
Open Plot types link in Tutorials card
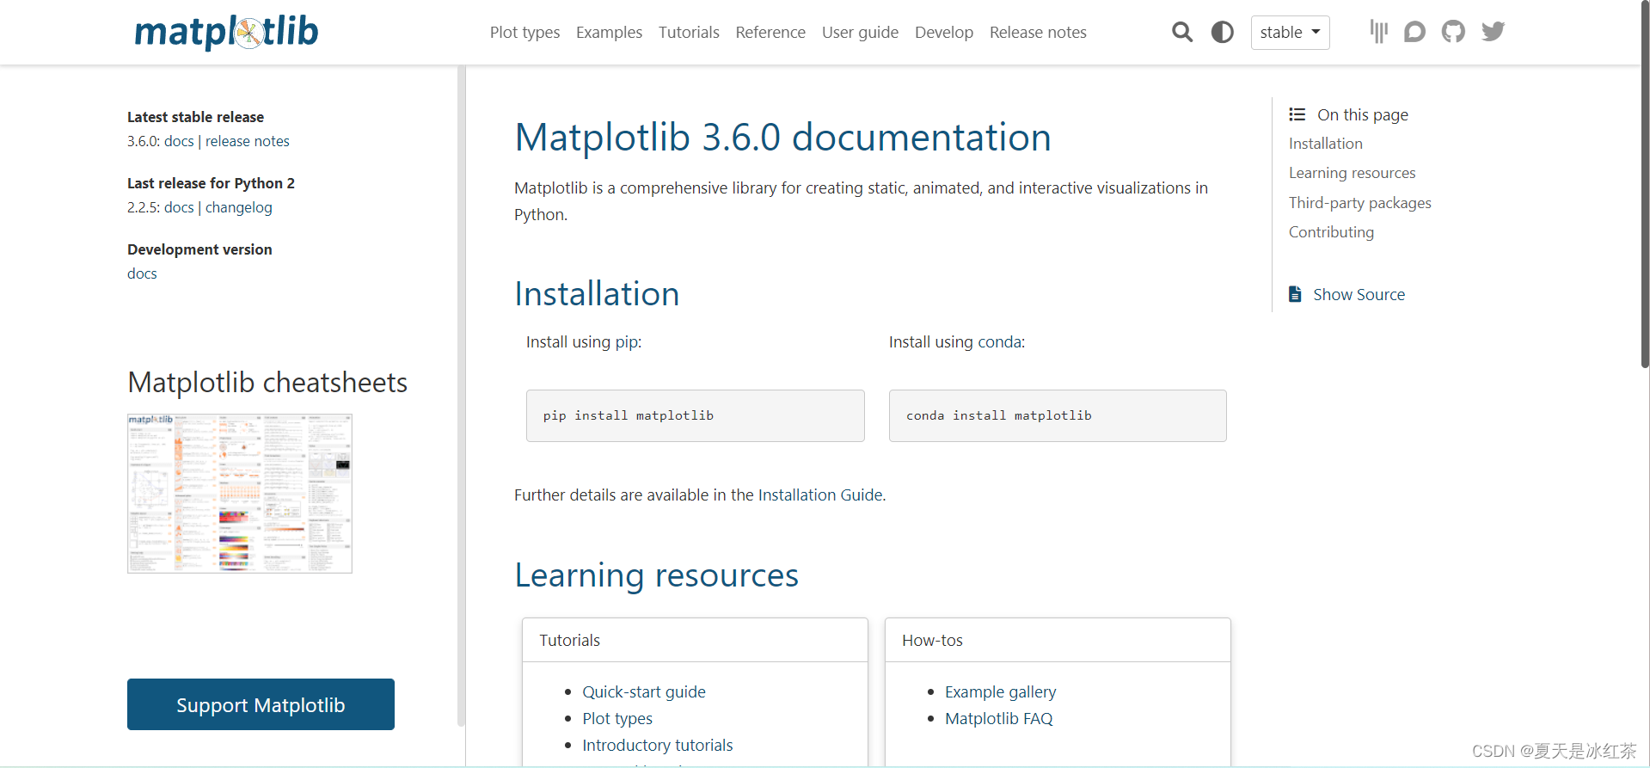coord(617,719)
